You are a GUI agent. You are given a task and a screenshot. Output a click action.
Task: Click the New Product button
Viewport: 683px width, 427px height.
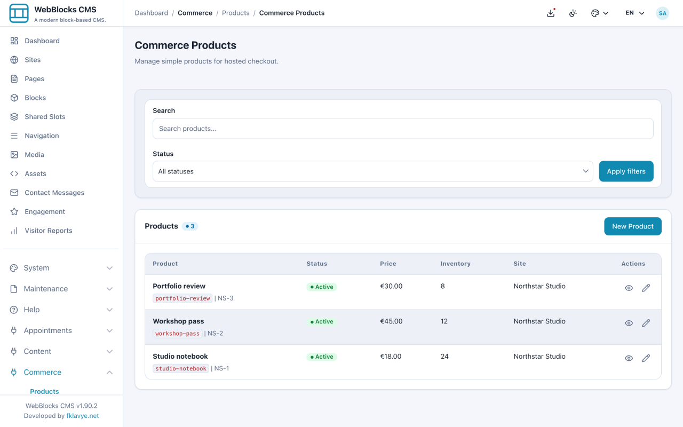click(633, 226)
